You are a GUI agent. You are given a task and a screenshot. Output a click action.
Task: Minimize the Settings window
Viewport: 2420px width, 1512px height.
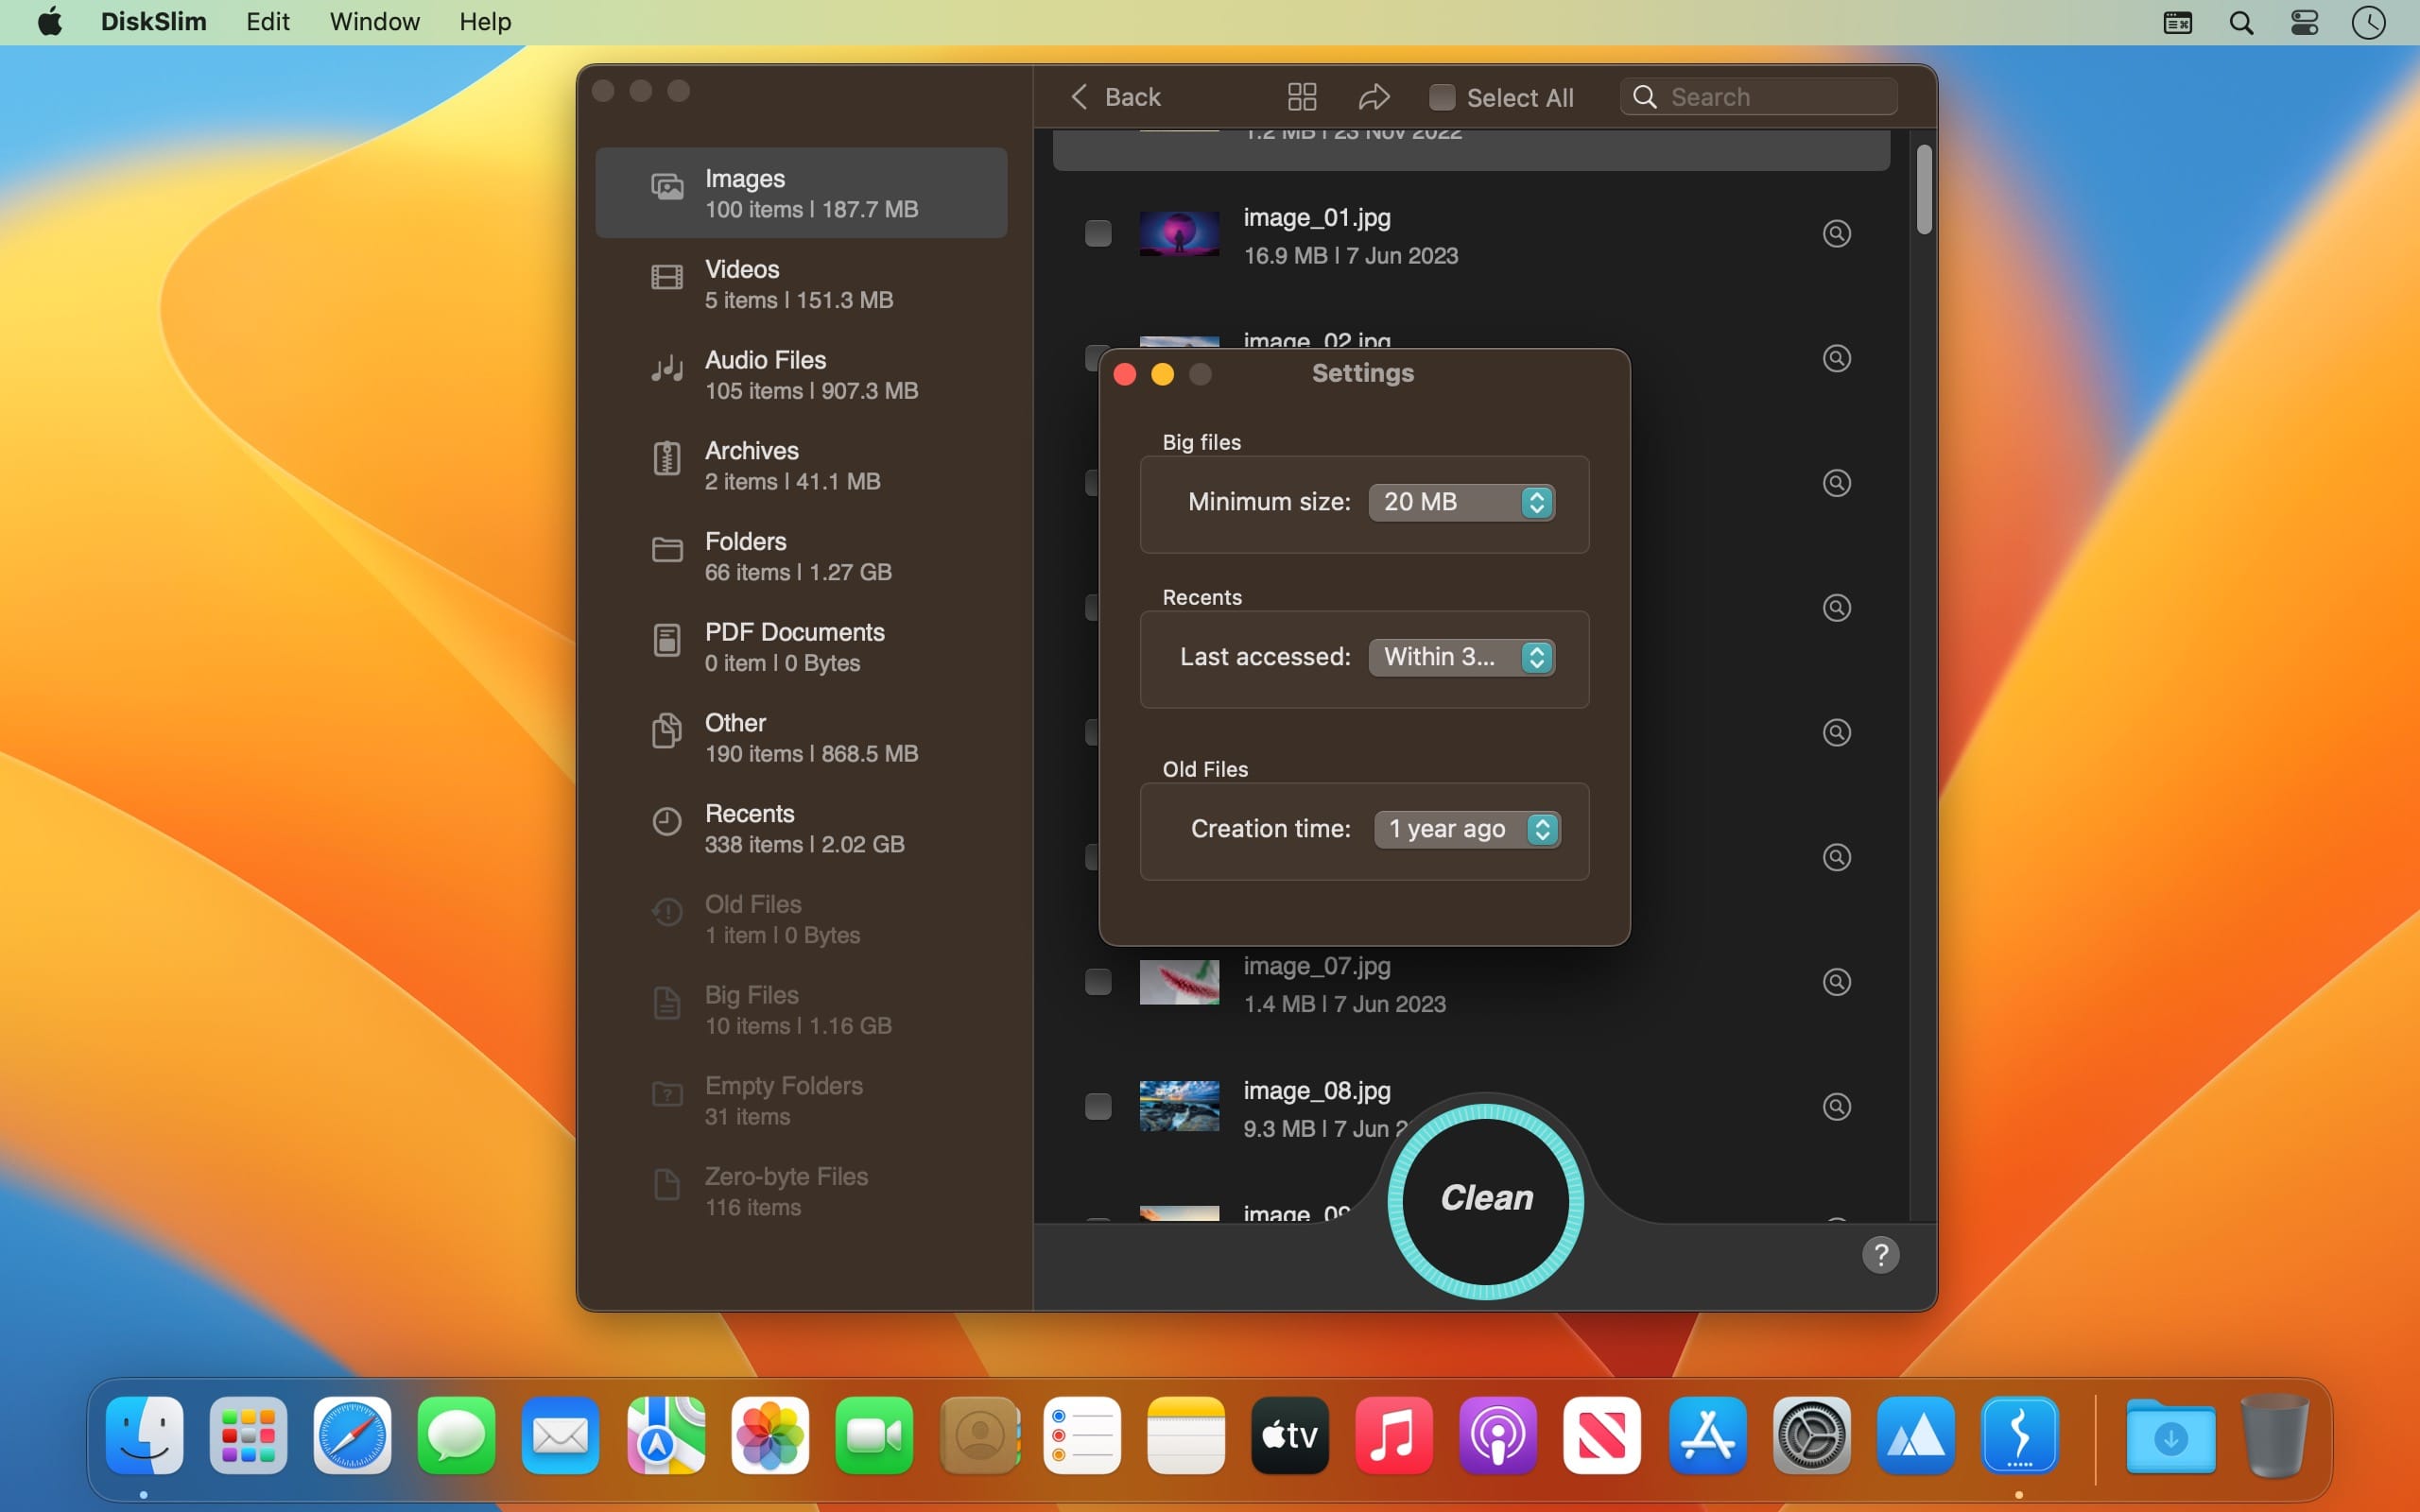[1162, 374]
